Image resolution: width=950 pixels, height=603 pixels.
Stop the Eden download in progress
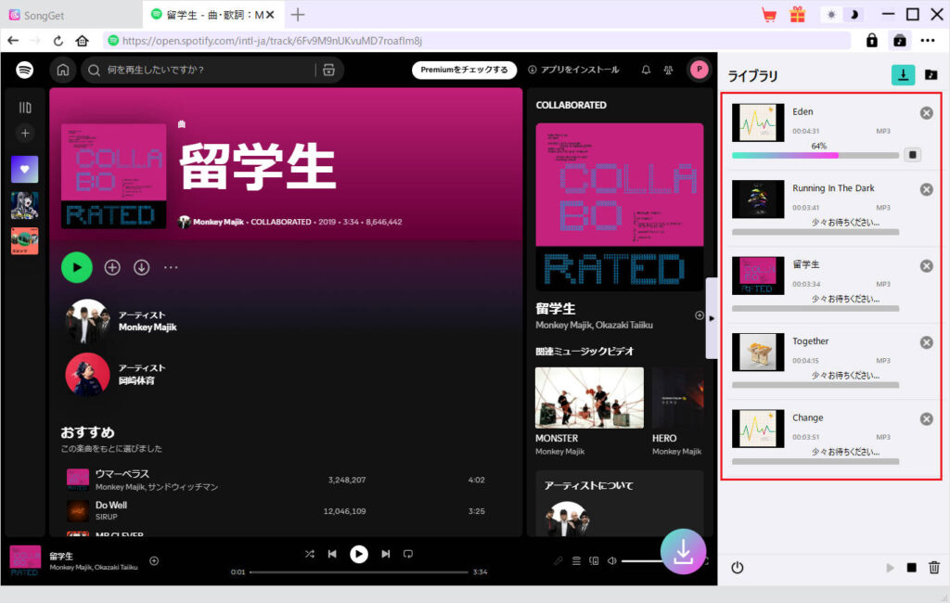[913, 155]
